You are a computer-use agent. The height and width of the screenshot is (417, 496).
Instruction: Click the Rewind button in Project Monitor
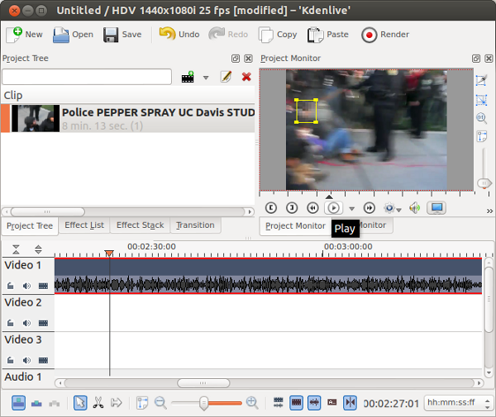pos(312,208)
